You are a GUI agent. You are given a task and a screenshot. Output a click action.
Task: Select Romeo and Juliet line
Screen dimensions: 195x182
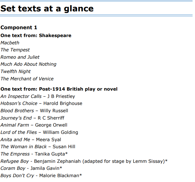(20, 57)
